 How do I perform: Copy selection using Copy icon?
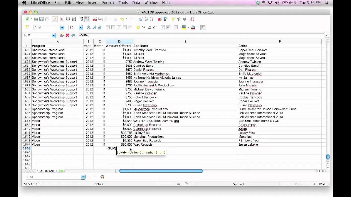pos(100,19)
